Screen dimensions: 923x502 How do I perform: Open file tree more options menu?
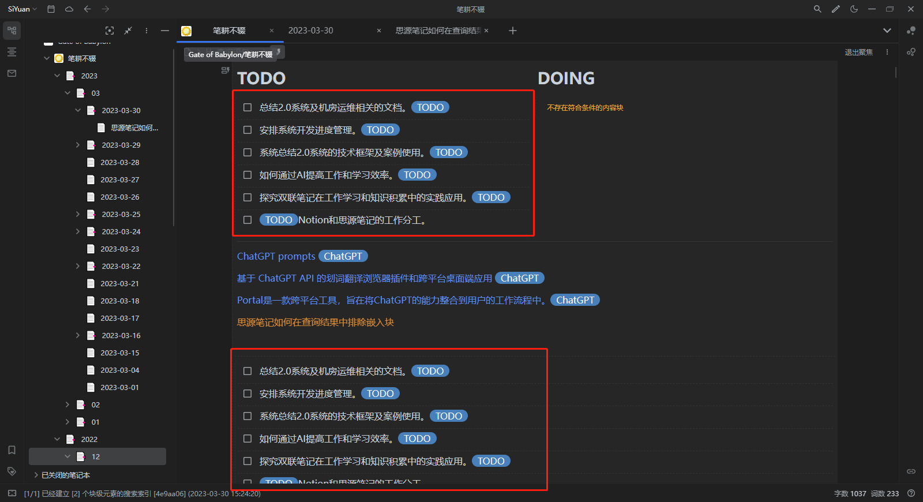pyautogui.click(x=147, y=31)
